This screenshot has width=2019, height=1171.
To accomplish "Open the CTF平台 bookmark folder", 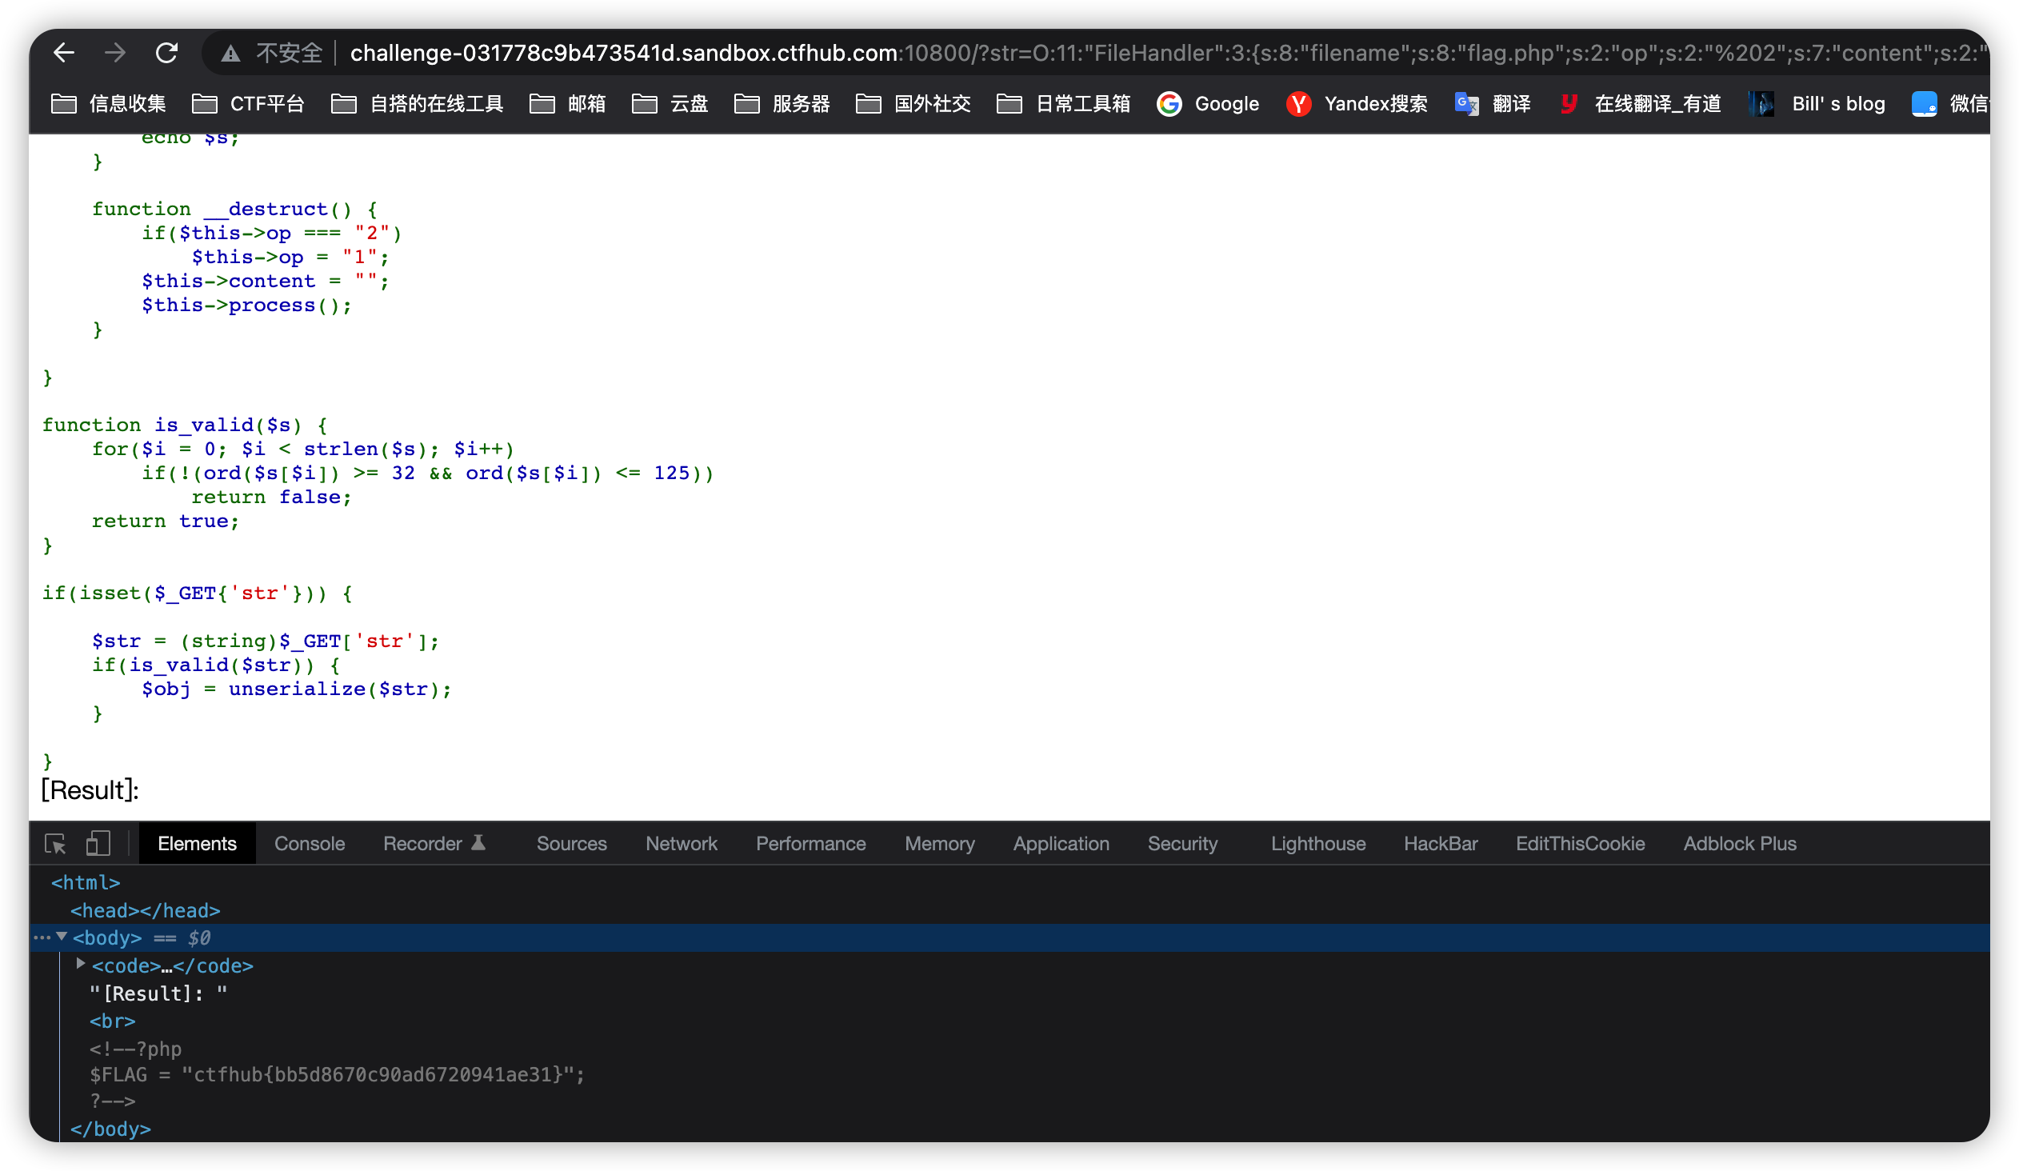I will (x=249, y=104).
